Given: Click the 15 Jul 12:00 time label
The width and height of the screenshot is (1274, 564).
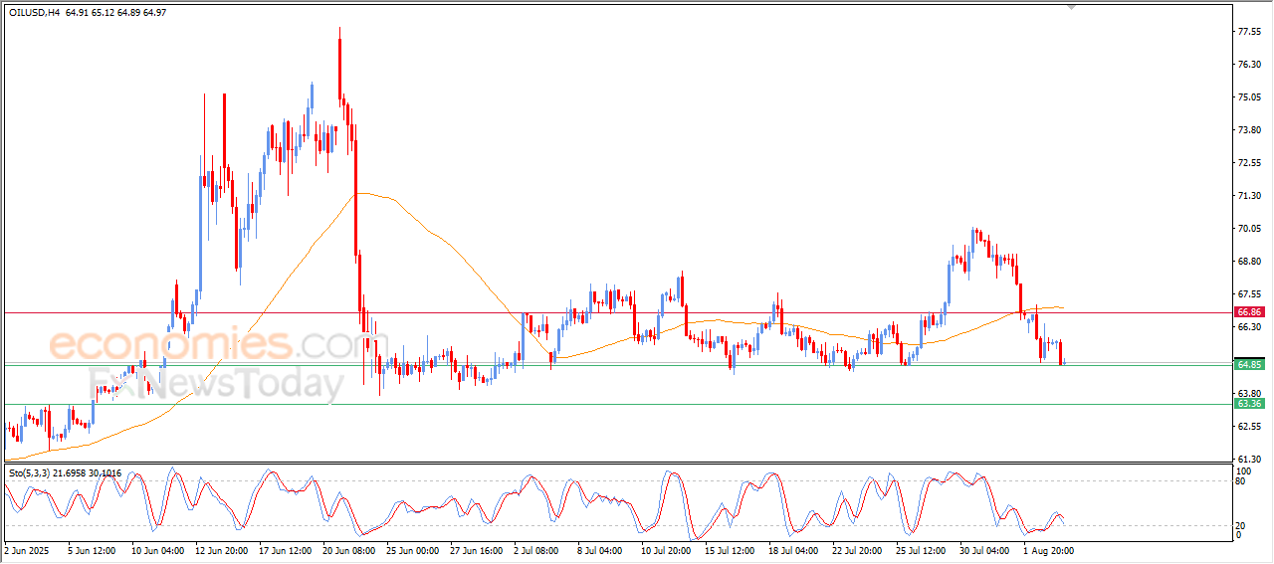Looking at the screenshot, I should [x=731, y=549].
